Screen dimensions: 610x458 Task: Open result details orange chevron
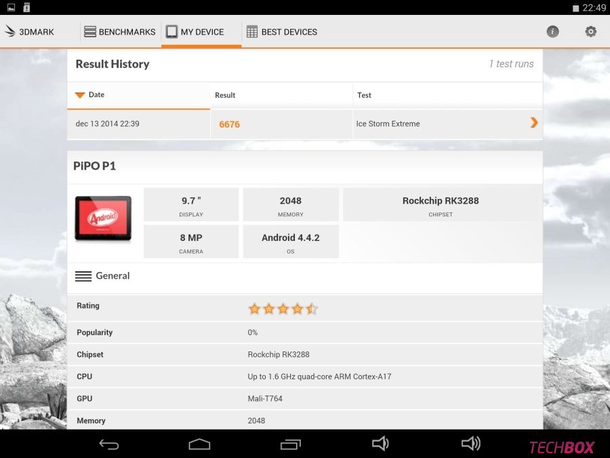point(534,123)
